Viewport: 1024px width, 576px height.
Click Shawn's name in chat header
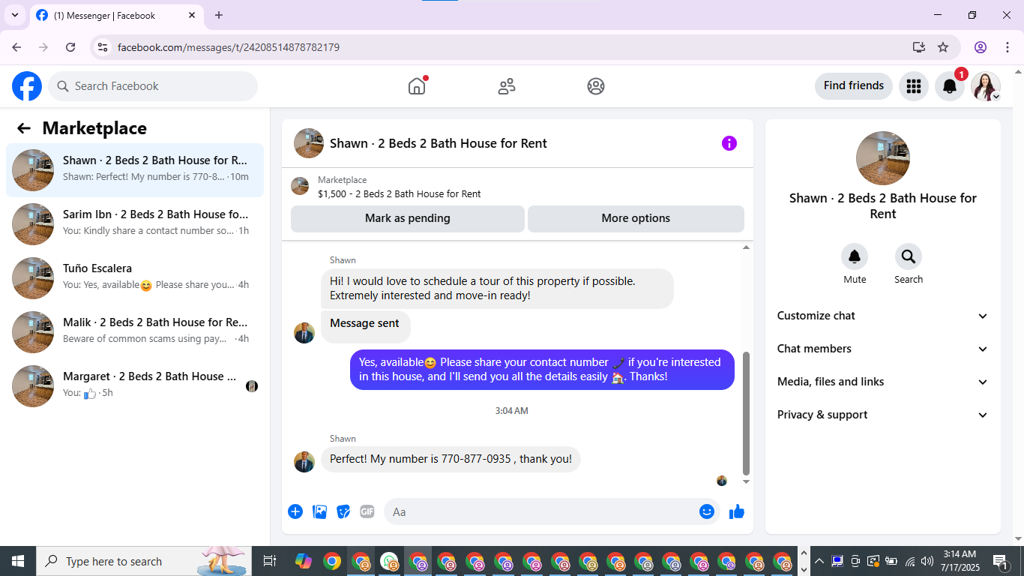pos(439,143)
